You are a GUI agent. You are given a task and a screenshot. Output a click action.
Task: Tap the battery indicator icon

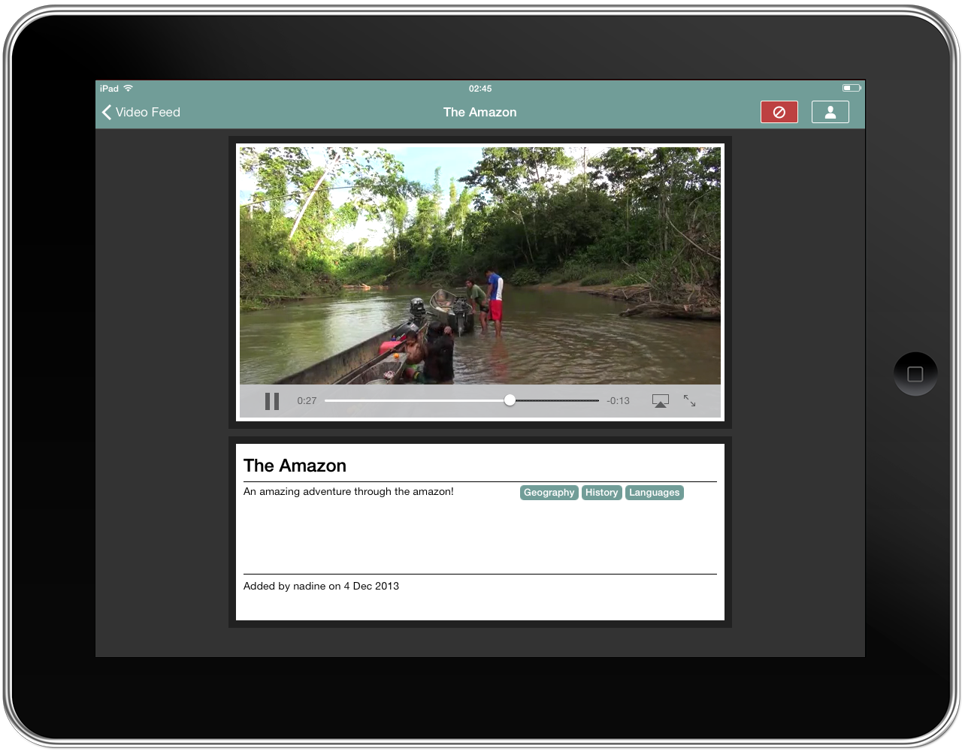coord(851,88)
